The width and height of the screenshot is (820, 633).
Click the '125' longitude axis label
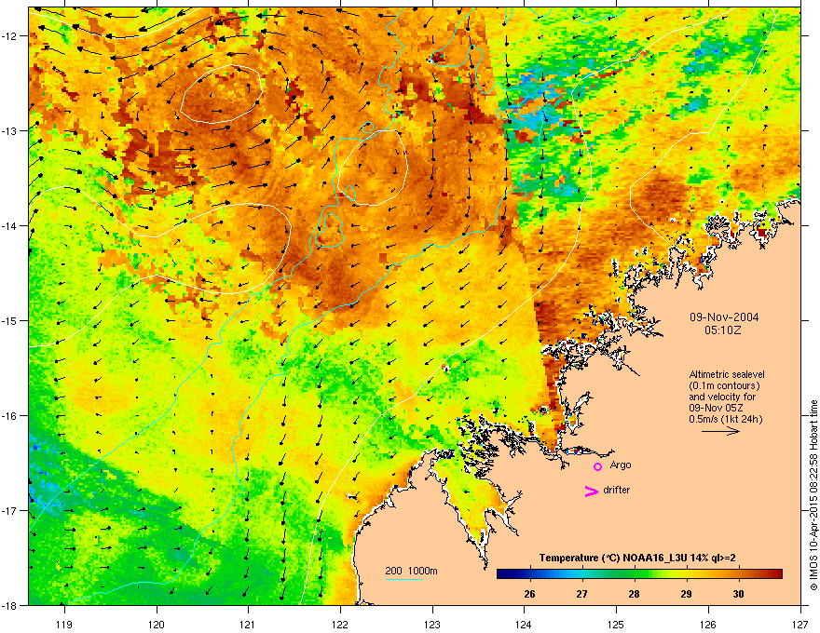pos(616,624)
